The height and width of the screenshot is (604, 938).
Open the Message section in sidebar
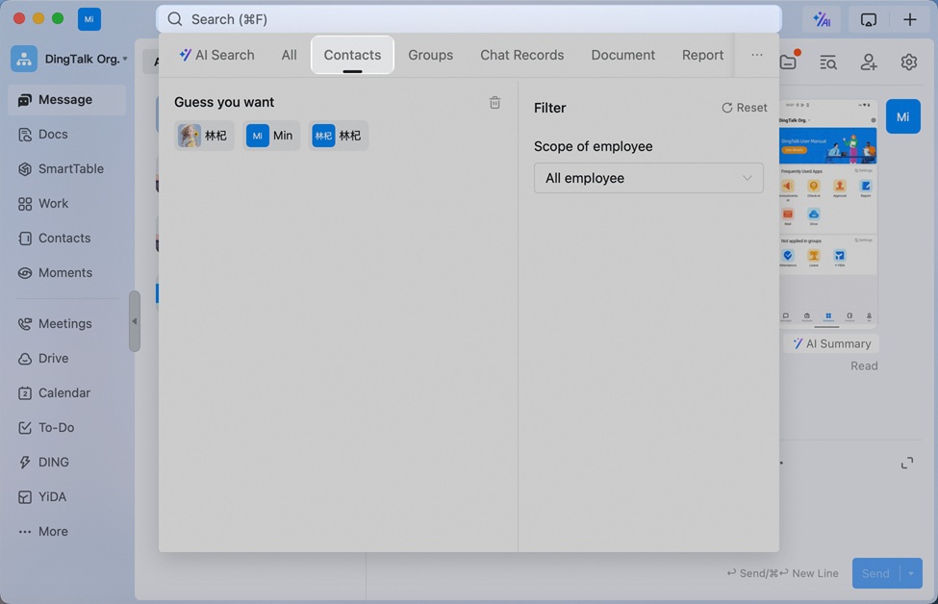coord(66,100)
